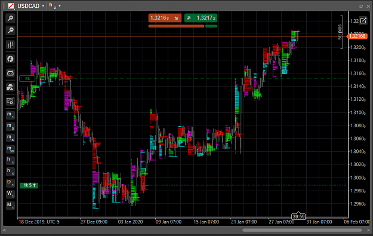Click the 1.3180 price axis label

(x=357, y=60)
